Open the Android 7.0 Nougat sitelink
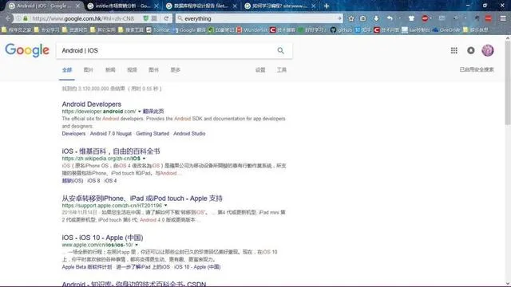 click(x=111, y=134)
